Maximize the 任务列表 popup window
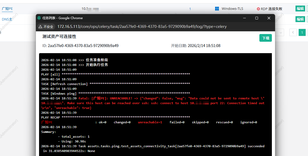Screen dimensions: 308x156 (x=256, y=18)
